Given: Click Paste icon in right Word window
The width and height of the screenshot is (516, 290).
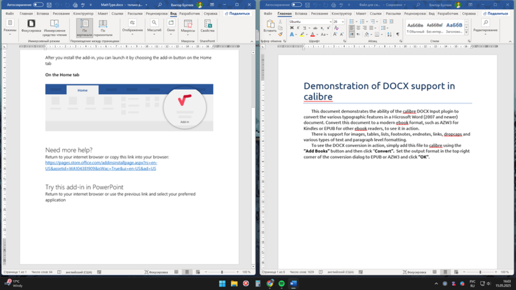Looking at the screenshot, I should point(270,24).
